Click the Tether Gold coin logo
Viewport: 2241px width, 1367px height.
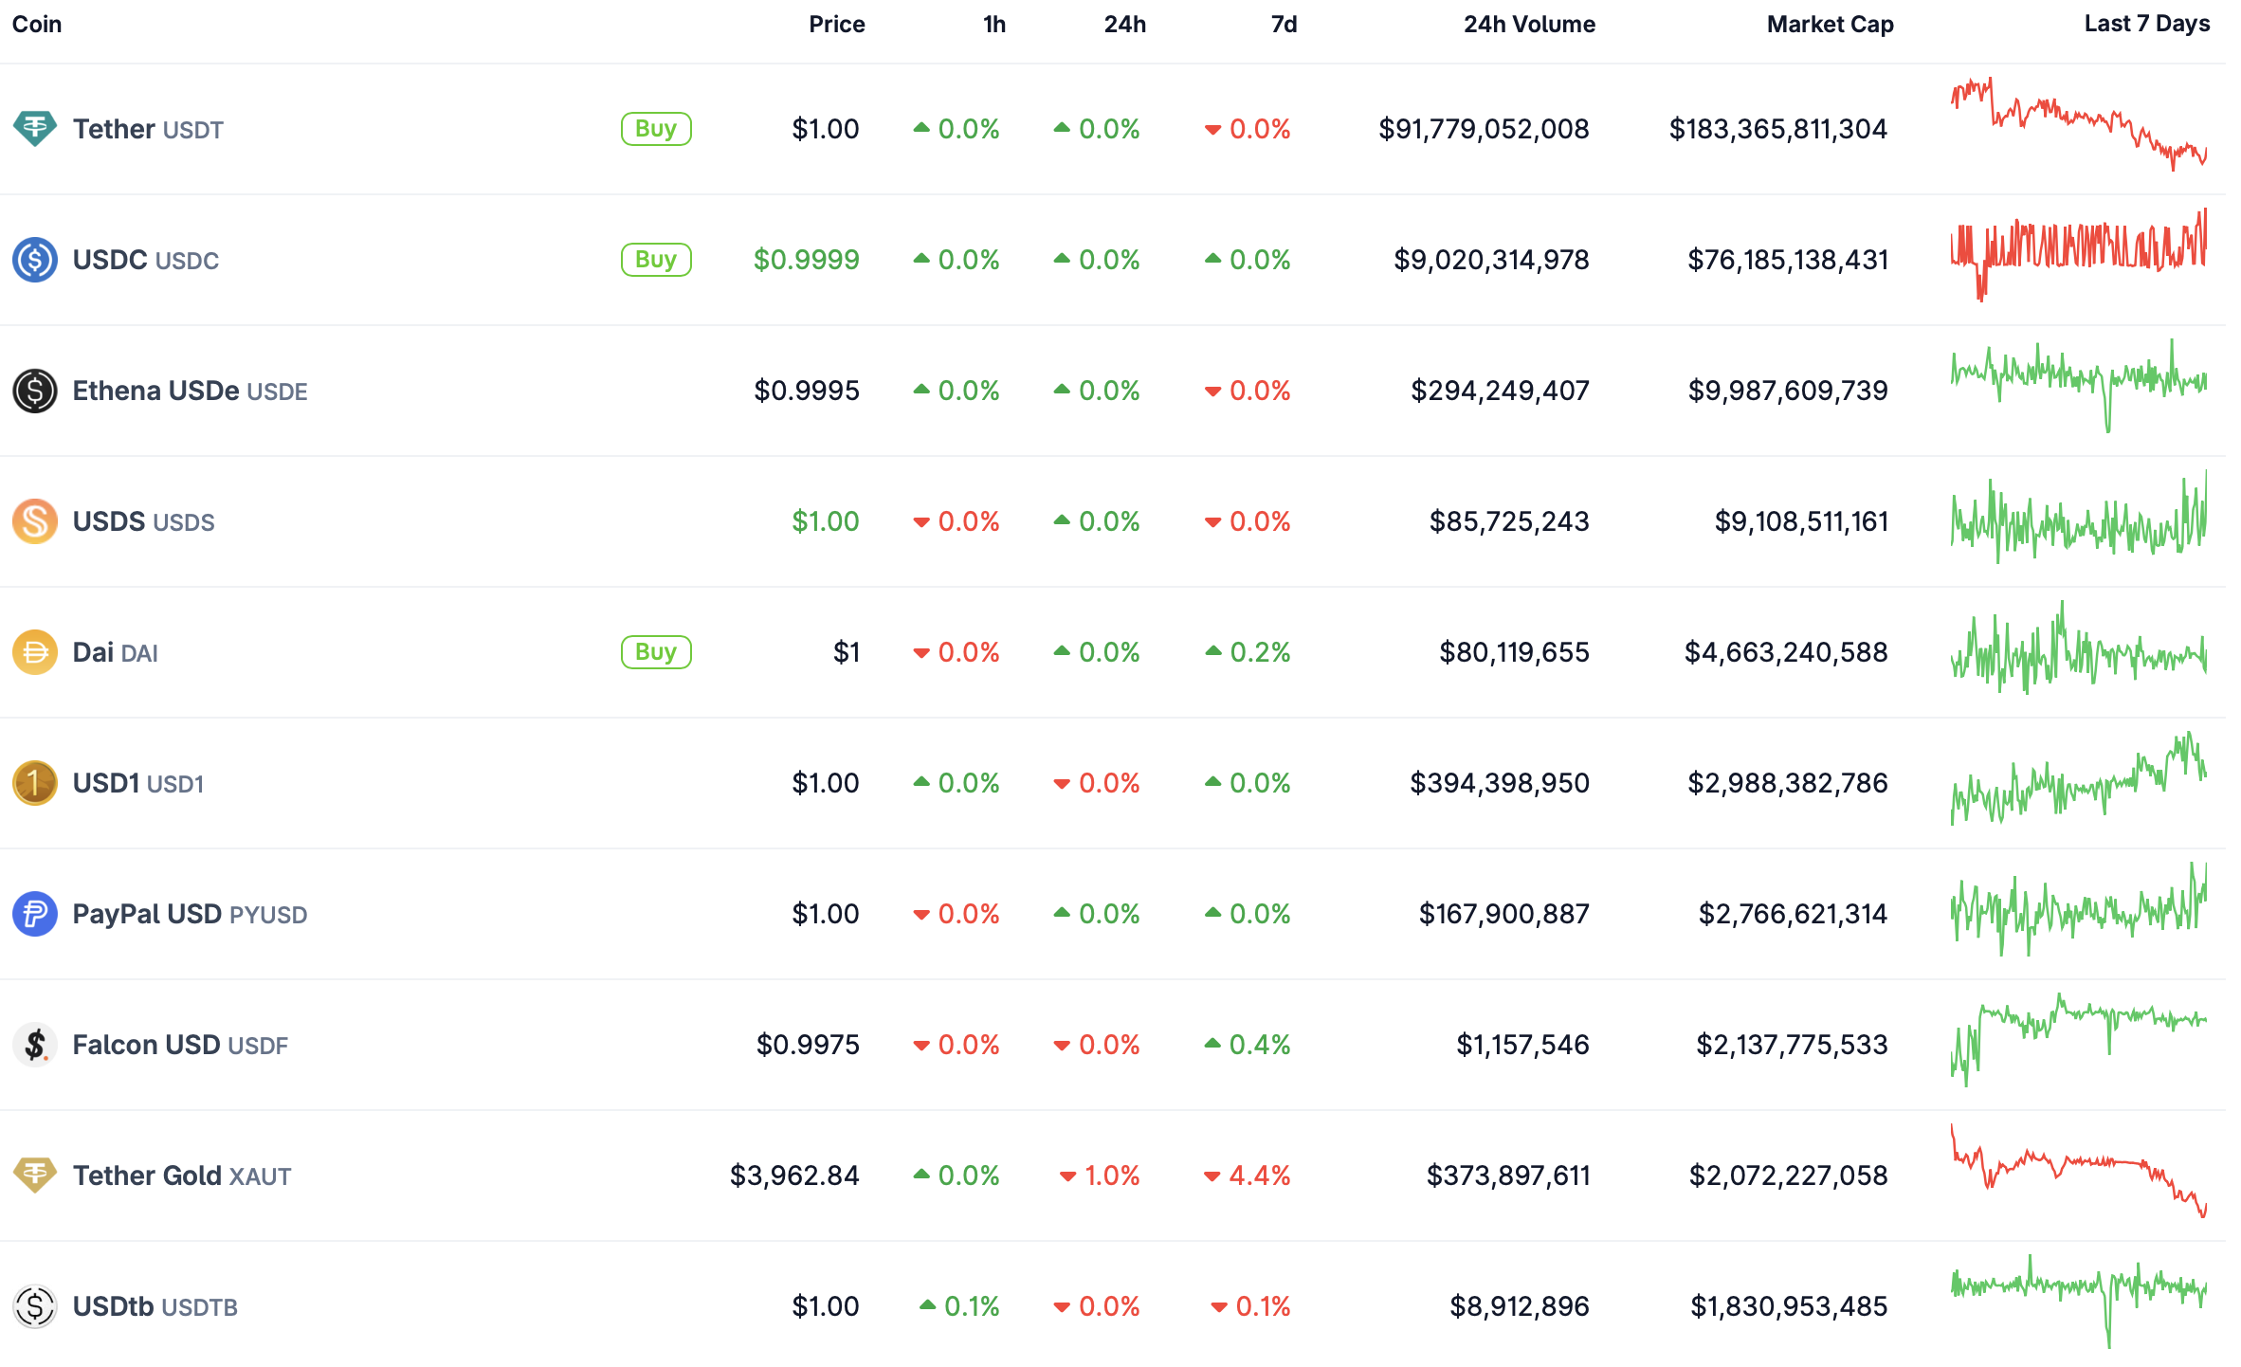[36, 1176]
